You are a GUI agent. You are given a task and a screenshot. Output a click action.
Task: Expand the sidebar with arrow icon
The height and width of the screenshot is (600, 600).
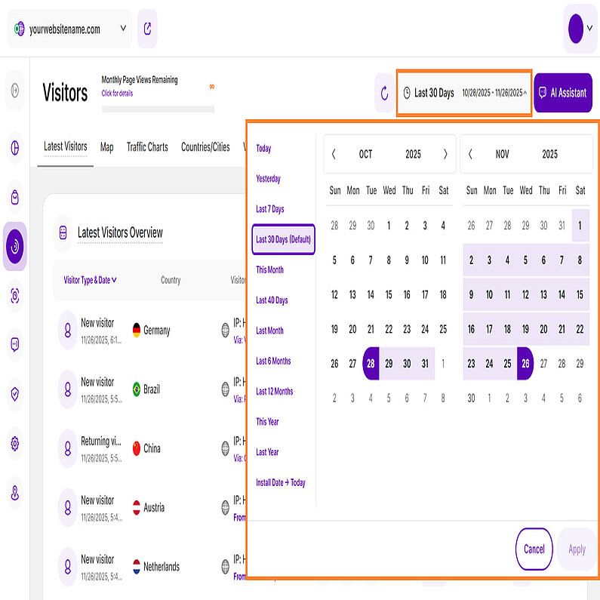pos(14,91)
